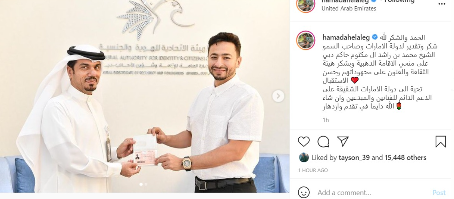Image resolution: width=454 pixels, height=199 pixels.
Task: Share post with paper plane icon
Action: click(343, 141)
